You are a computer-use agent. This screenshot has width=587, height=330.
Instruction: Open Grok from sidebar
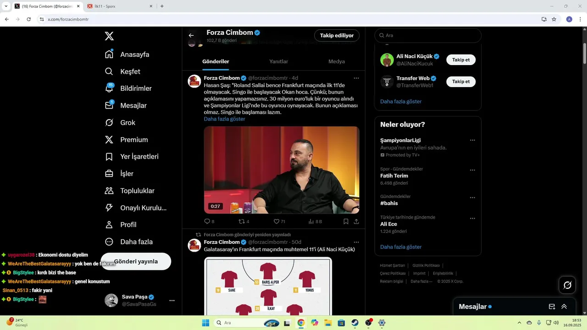pyautogui.click(x=120, y=122)
